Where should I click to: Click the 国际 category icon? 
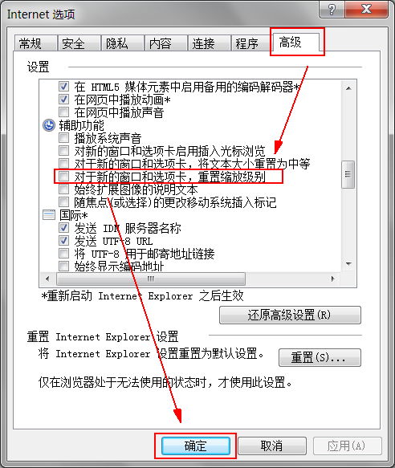click(x=49, y=215)
